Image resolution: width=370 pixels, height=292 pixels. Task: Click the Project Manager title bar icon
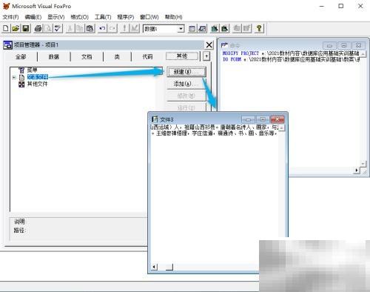7,45
